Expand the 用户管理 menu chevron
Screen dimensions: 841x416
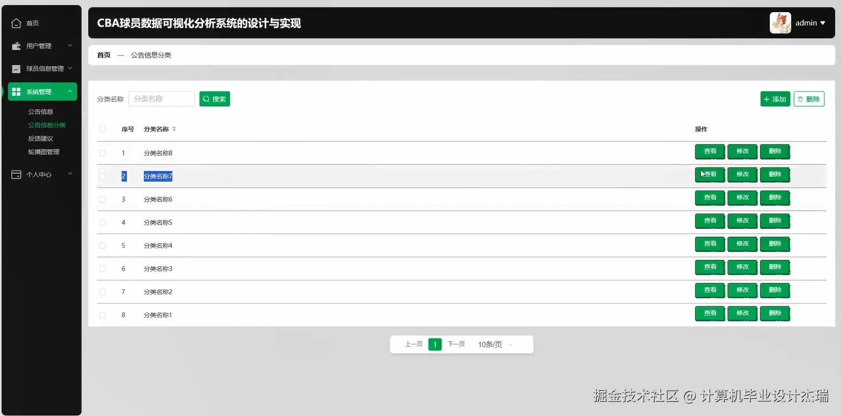[70, 45]
